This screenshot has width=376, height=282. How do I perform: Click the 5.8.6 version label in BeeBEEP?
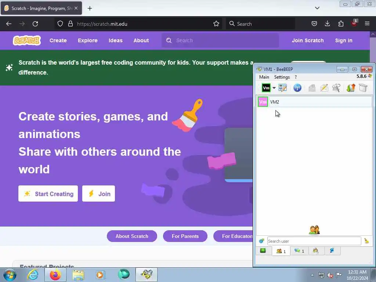click(361, 76)
